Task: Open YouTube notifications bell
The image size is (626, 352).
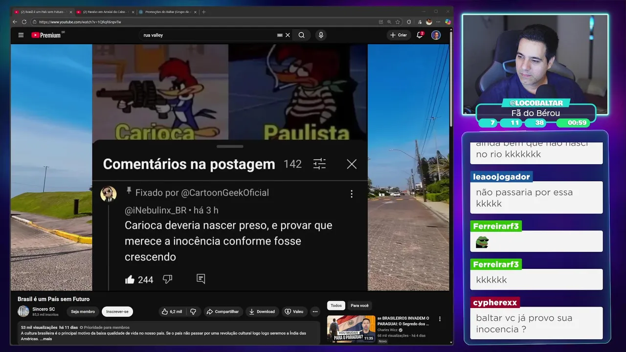Action: (420, 35)
